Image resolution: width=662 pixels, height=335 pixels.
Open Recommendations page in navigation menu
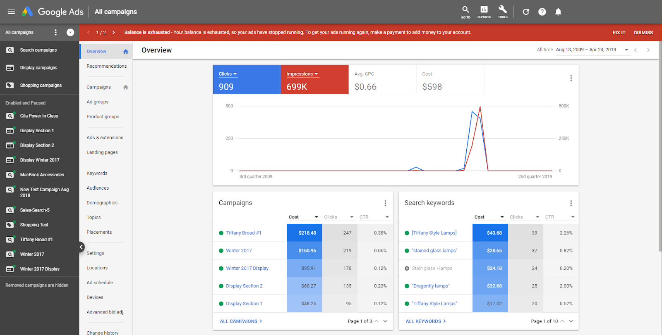coord(106,66)
